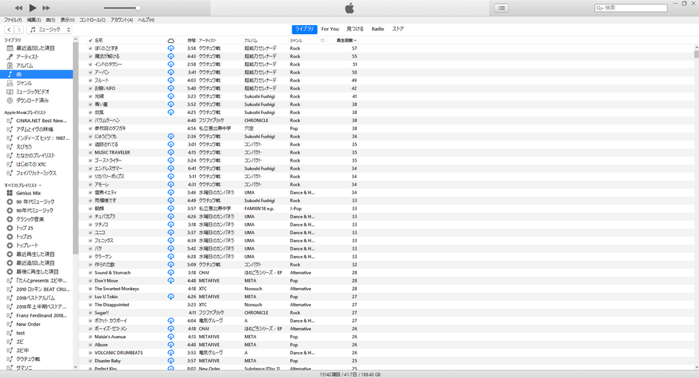Image resolution: width=699 pixels, height=378 pixels.
Task: Sort by the ジャンル column header
Action: point(296,40)
